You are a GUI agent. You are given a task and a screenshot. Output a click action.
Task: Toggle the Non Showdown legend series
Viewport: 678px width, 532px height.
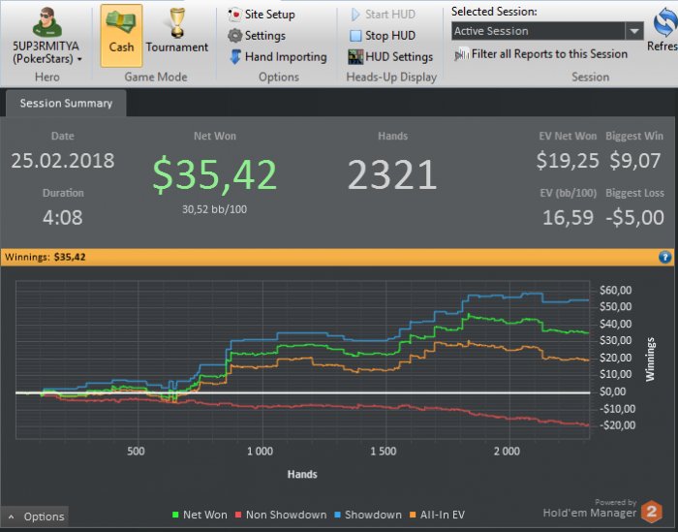point(281,515)
